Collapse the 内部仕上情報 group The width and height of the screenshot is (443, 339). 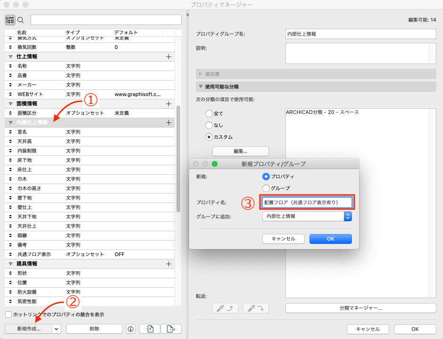(11, 123)
